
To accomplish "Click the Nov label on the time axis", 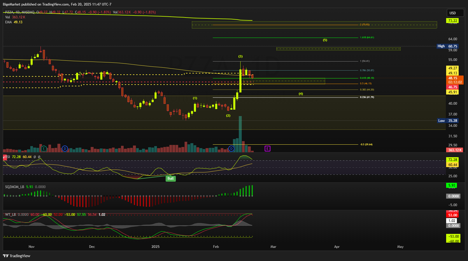I will pyautogui.click(x=31, y=247).
